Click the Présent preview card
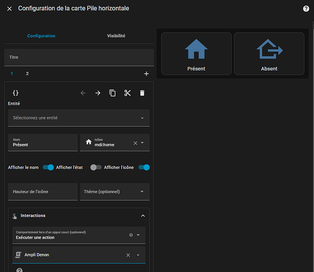 [196, 54]
